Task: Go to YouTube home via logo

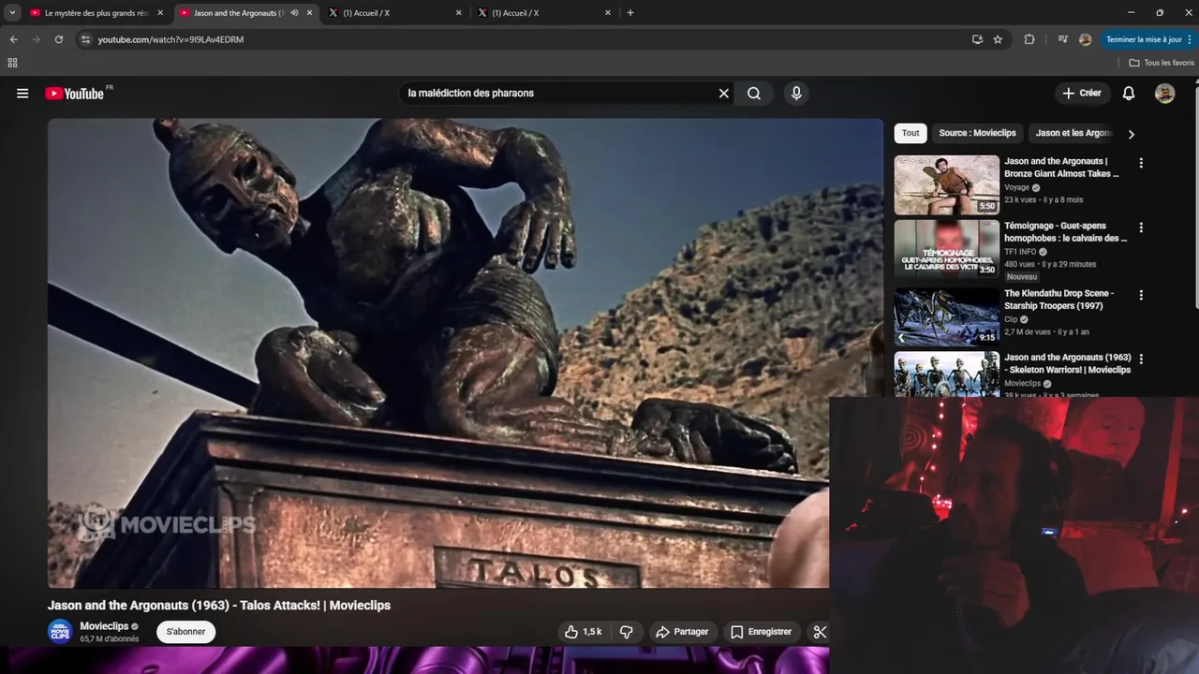Action: 75,94
